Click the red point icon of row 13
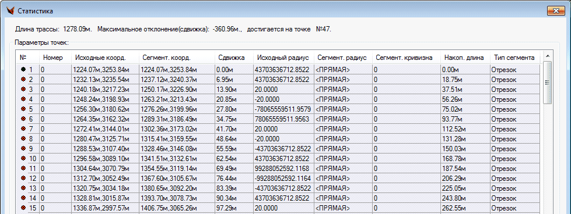Viewport: 571px width, 214px height. pos(23,188)
